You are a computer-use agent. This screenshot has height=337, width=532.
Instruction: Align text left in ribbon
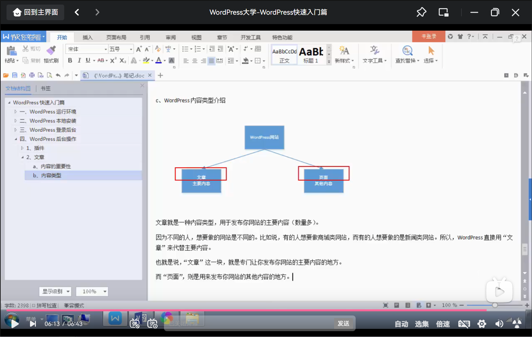tap(186, 61)
